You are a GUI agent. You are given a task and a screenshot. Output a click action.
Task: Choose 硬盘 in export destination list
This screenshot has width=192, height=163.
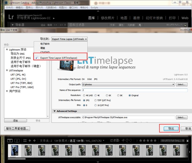[x=43, y=48]
